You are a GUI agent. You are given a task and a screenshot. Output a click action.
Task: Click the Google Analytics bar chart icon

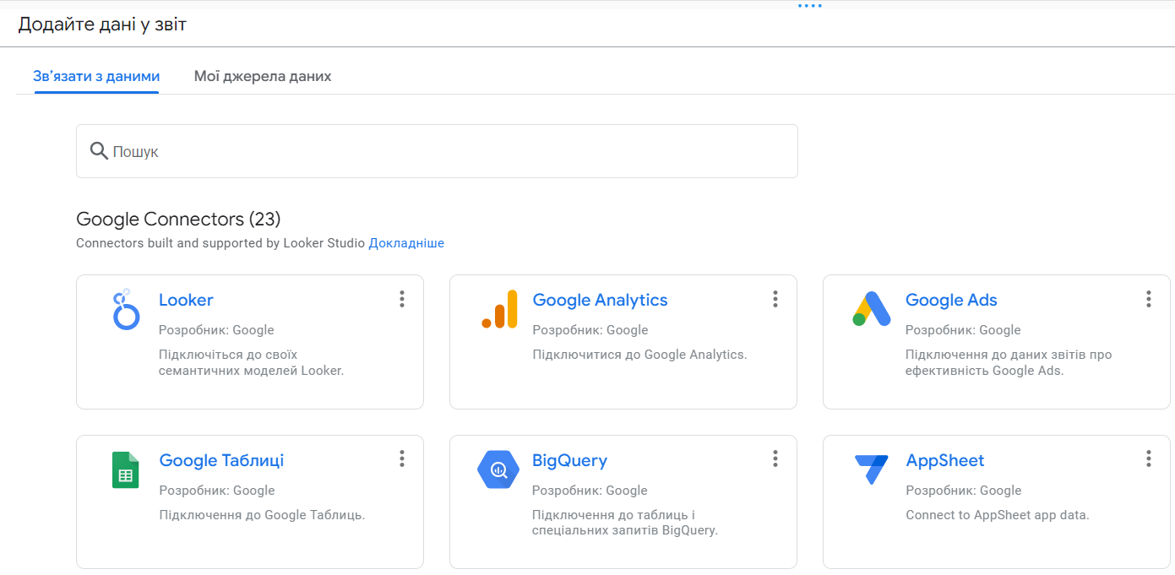(499, 309)
